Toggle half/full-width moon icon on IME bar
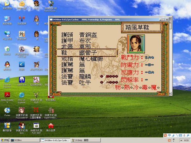Image resolution: width=191 pixels, height=143 pixels. [173, 135]
